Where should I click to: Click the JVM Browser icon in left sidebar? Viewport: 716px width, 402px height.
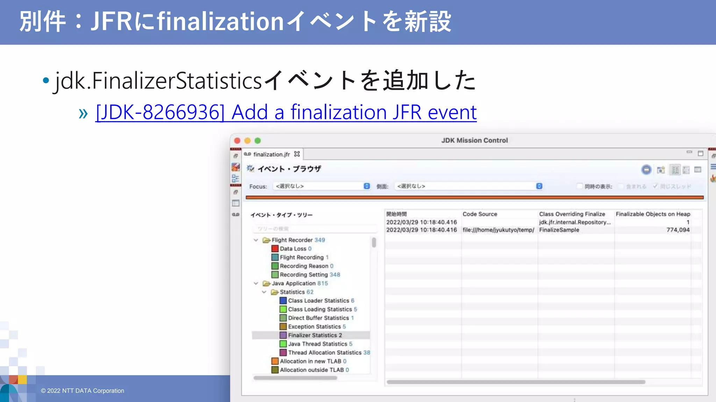pos(236,167)
